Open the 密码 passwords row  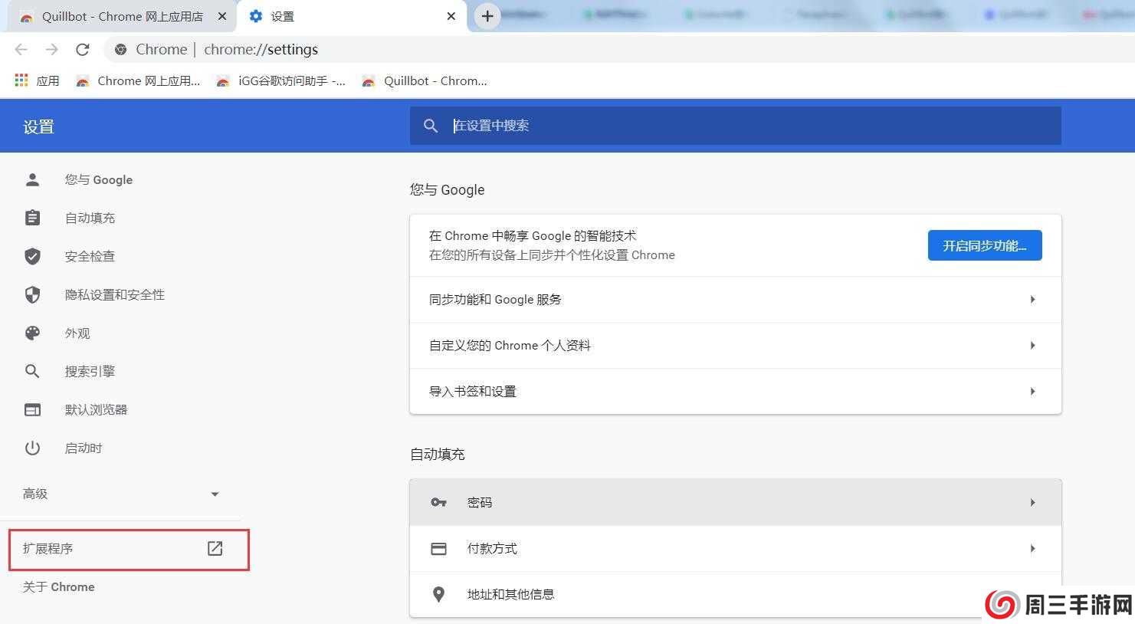(x=735, y=502)
